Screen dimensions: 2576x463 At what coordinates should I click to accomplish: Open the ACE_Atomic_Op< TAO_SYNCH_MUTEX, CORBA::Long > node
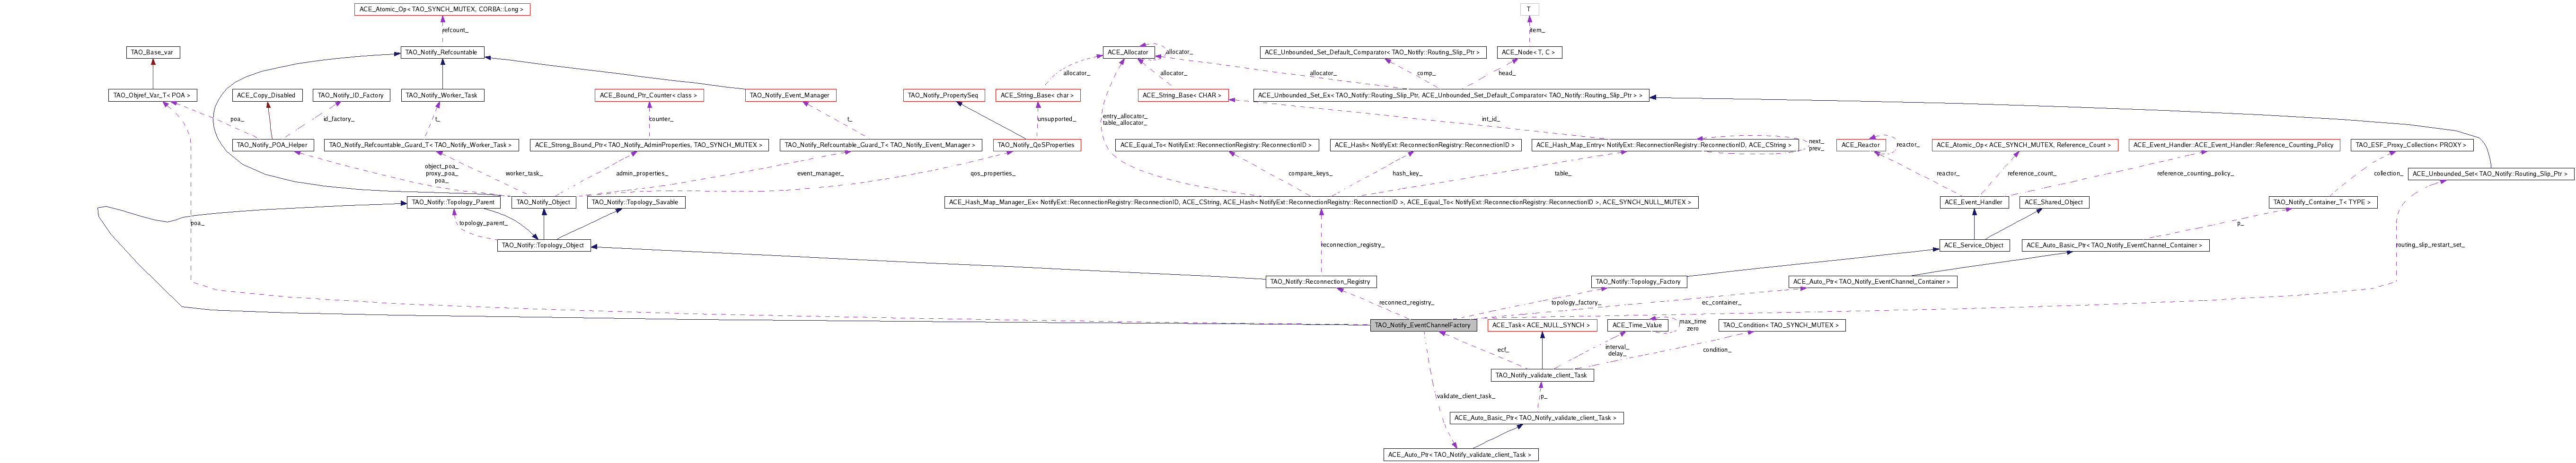coord(441,9)
